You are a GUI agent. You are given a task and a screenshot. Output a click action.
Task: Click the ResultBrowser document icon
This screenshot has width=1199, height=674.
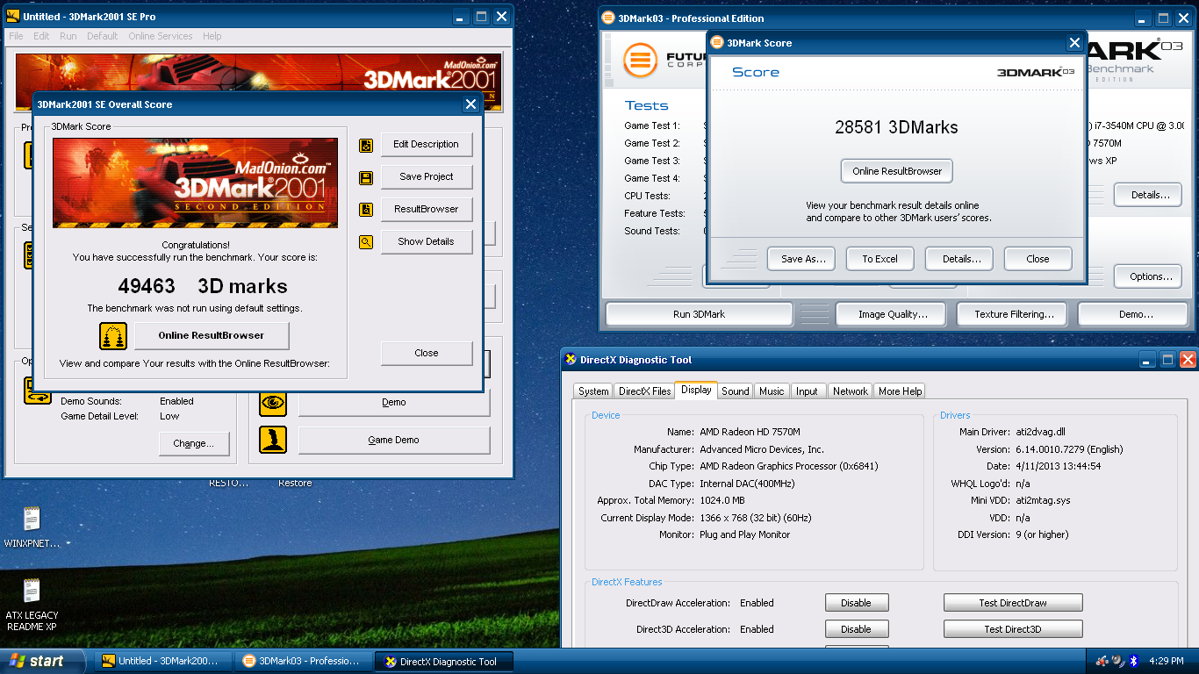click(x=366, y=210)
